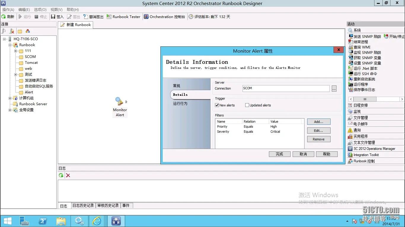The image size is (405, 227).
Task: Click 取消 to cancel dialog
Action: click(303, 154)
